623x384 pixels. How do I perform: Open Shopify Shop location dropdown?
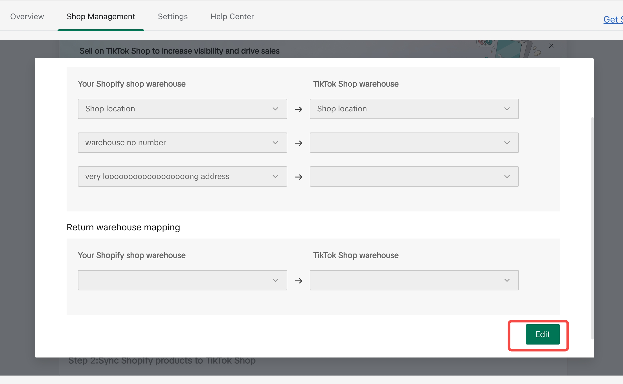click(175, 109)
